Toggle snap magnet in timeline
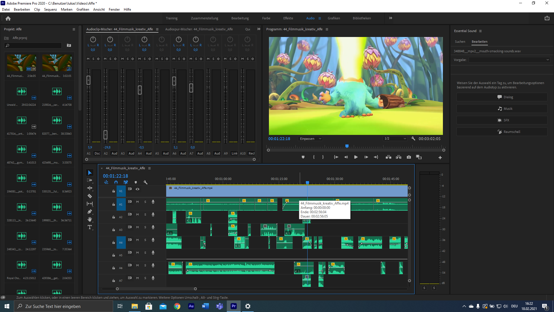 pos(116,182)
